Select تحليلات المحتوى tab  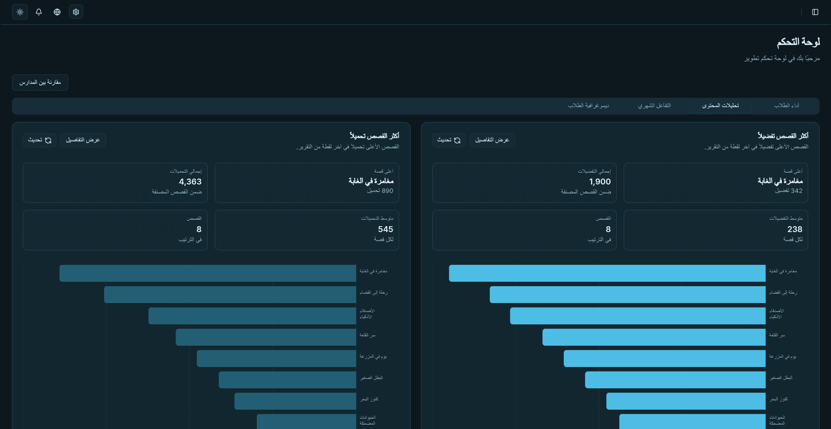coord(720,106)
